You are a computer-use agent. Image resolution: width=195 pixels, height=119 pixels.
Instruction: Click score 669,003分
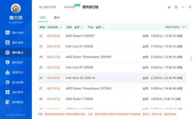click(54, 36)
